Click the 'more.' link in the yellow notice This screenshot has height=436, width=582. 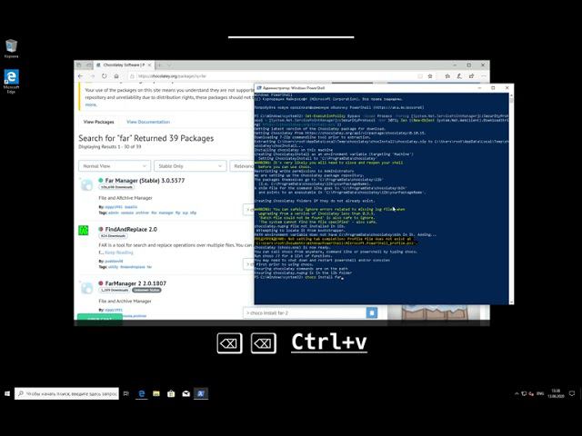(91, 104)
